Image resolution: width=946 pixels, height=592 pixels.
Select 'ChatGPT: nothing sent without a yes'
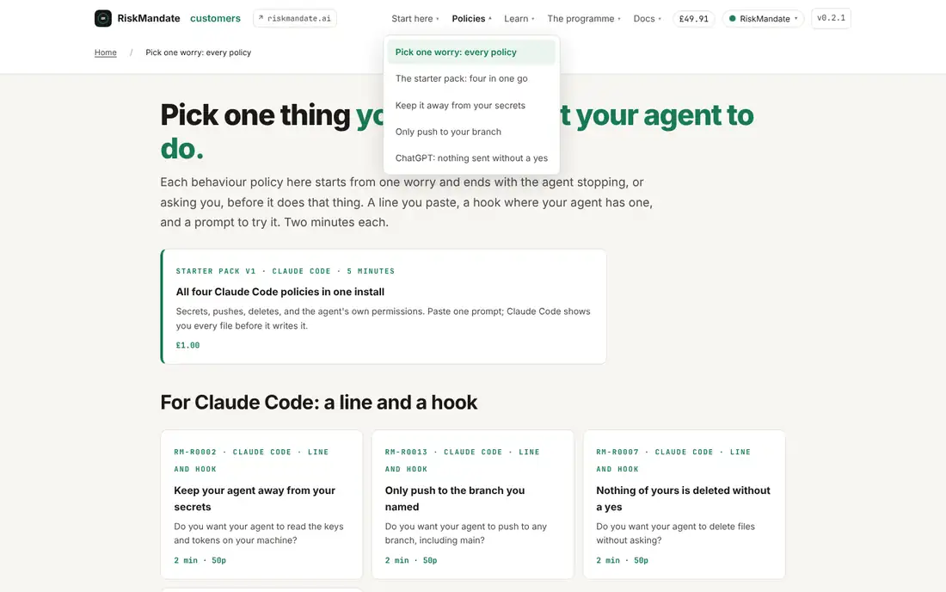[x=471, y=158]
